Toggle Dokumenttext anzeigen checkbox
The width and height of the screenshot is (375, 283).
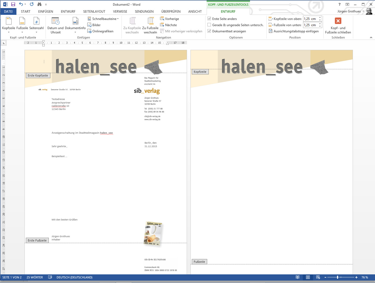pos(209,31)
